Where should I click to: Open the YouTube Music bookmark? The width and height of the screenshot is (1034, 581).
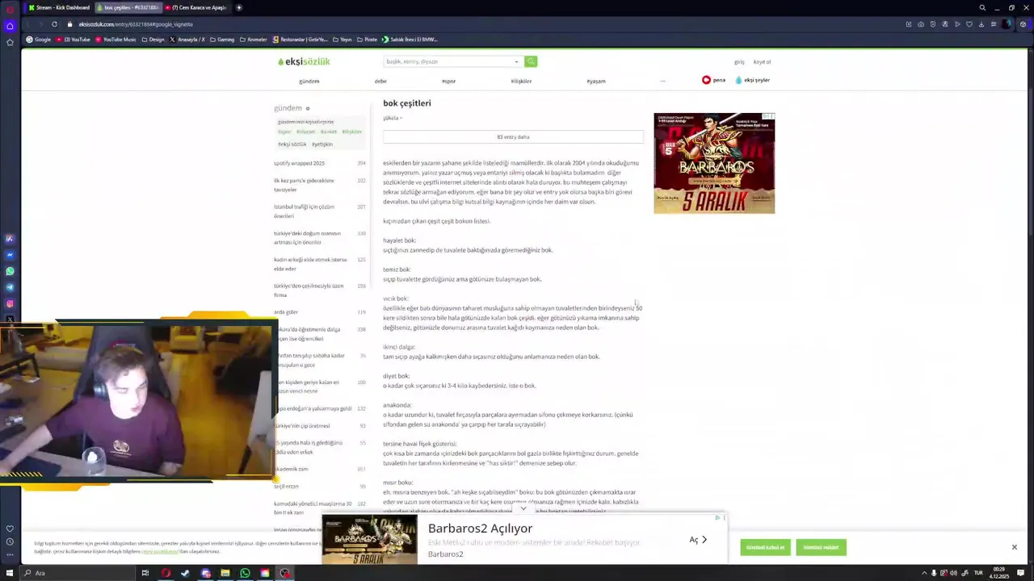click(x=116, y=40)
